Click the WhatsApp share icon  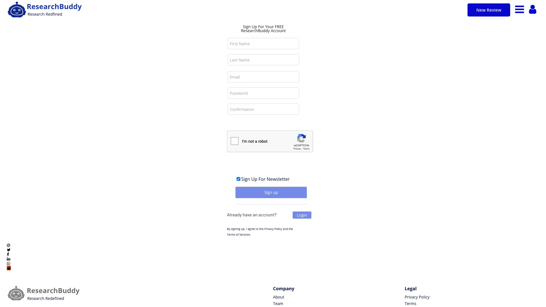[x=8, y=264]
